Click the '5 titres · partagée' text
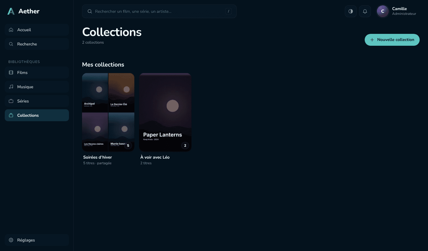Image resolution: width=428 pixels, height=251 pixels. tap(97, 163)
